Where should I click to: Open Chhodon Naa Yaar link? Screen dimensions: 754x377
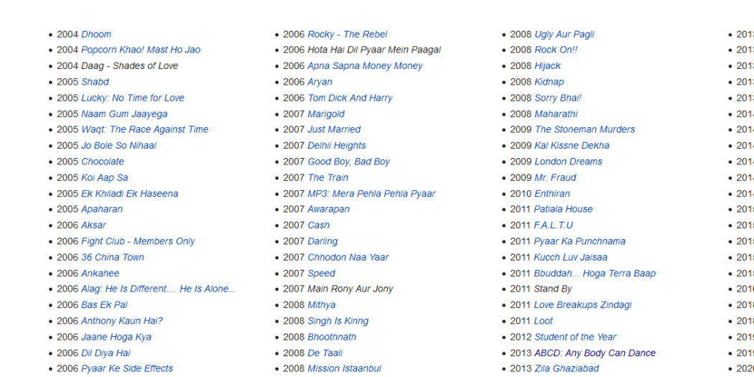pyautogui.click(x=348, y=257)
